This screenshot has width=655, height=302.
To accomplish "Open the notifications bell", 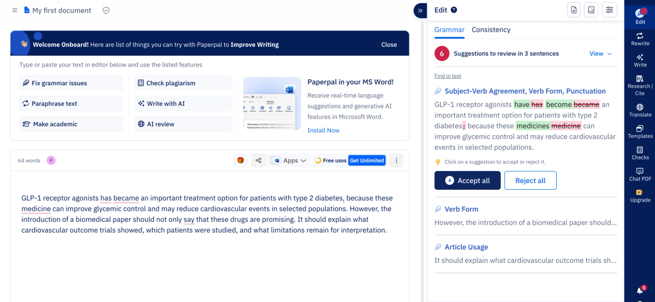I will tap(640, 291).
